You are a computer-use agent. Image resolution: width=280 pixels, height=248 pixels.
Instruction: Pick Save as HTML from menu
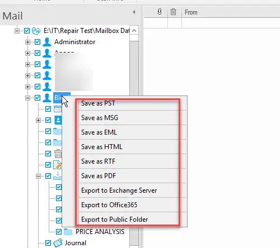[102, 147]
